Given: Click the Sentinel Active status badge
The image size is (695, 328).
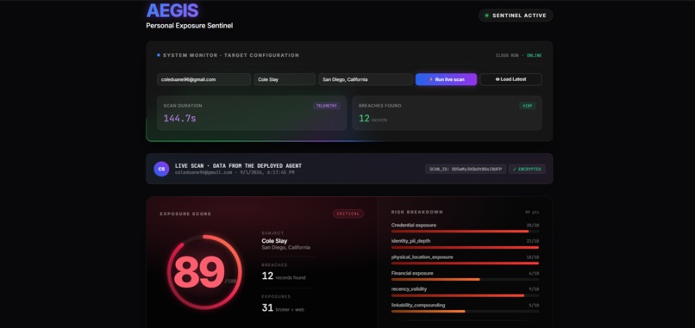Looking at the screenshot, I should coord(516,15).
